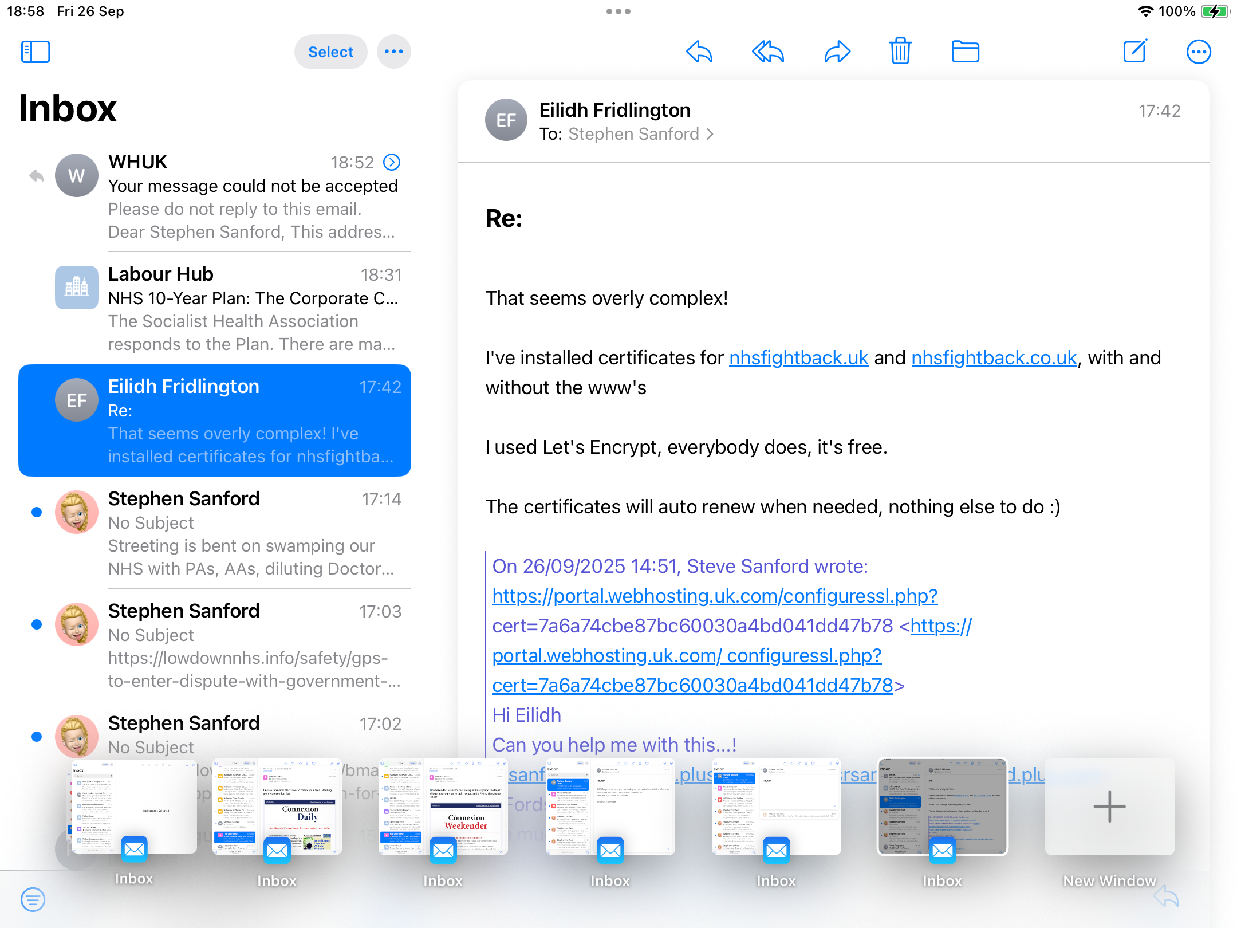The height and width of the screenshot is (928, 1237).
Task: Create a New Window
Action: pyautogui.click(x=1109, y=807)
